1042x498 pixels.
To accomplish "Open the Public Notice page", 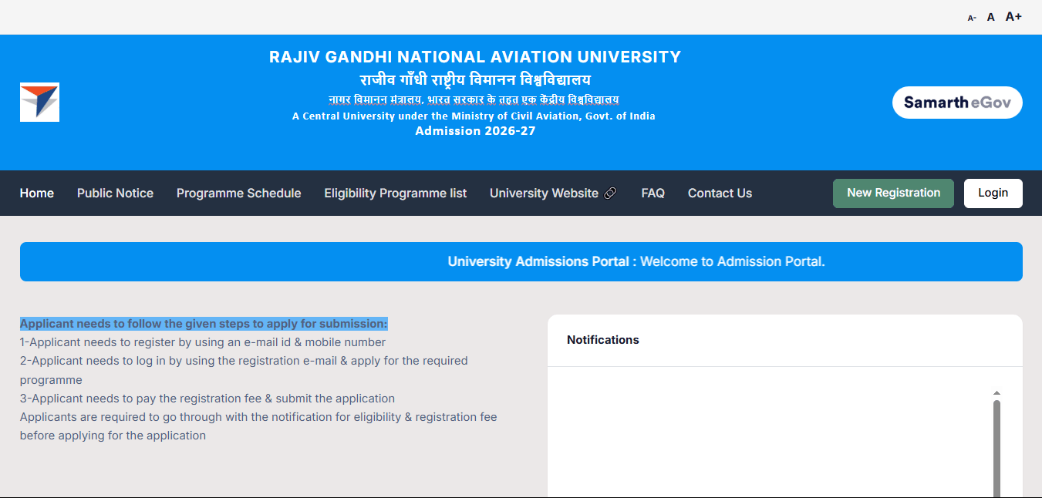I will [115, 193].
